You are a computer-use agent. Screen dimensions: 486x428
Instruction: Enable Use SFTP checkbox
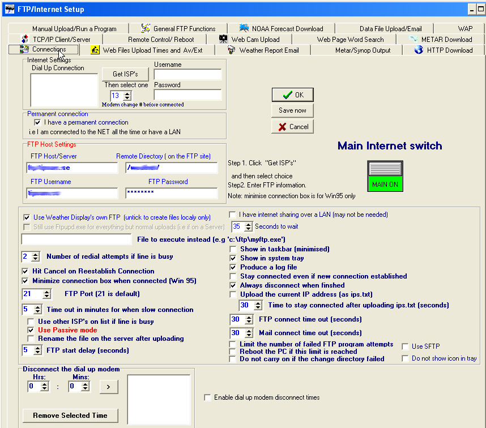tap(405, 346)
